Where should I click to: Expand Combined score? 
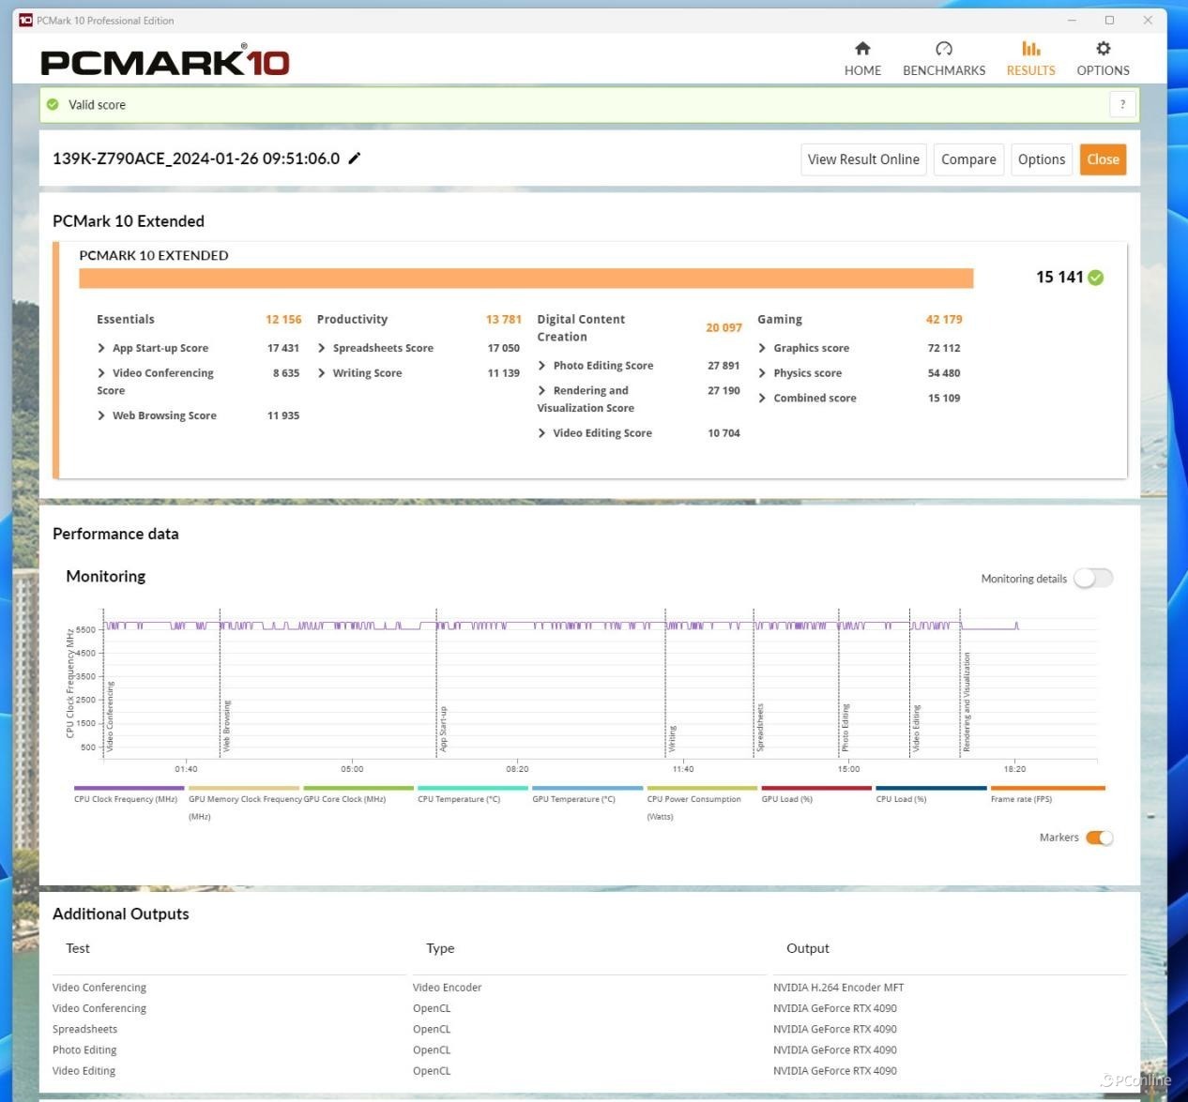tap(762, 399)
